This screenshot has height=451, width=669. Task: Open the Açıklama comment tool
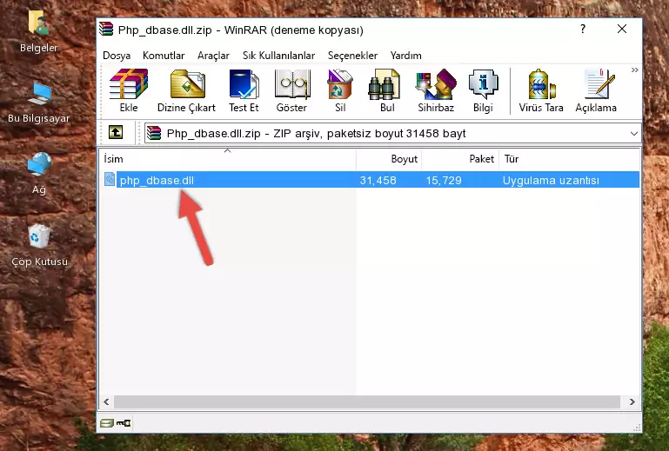click(596, 90)
